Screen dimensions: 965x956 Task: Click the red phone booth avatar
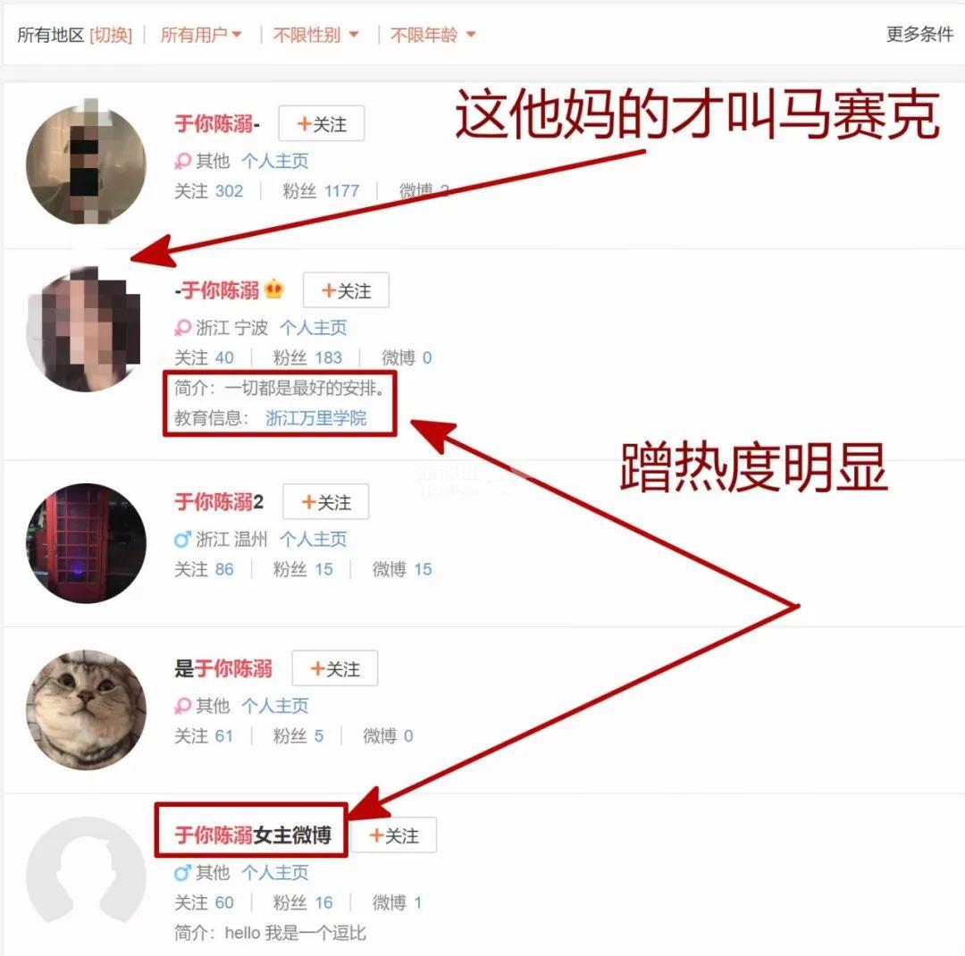[x=86, y=543]
